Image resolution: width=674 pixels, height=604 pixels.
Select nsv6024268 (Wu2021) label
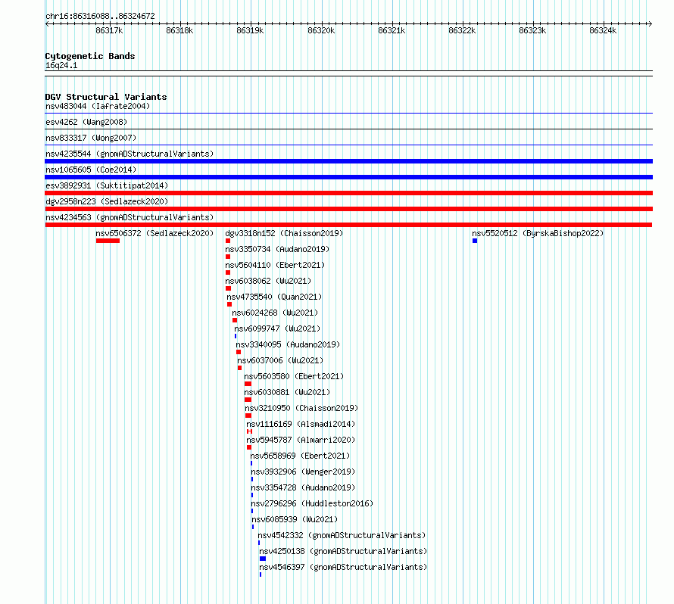click(275, 313)
